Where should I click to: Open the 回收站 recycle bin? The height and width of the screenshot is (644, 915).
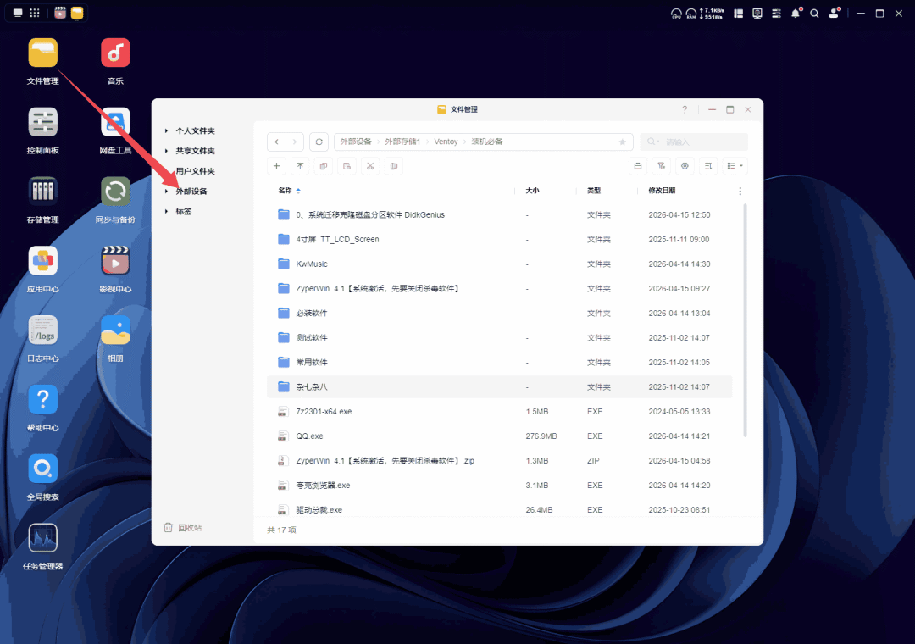(x=183, y=528)
